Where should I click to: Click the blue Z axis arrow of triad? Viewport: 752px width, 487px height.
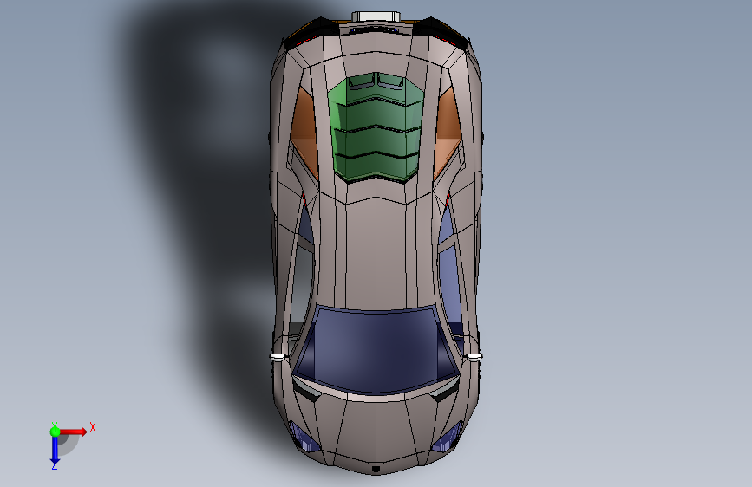click(55, 451)
